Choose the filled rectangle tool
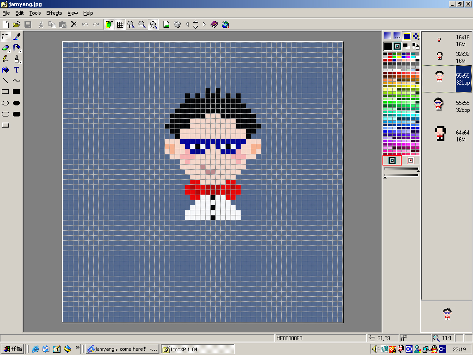Screen dimensions: 473x355 [17, 92]
